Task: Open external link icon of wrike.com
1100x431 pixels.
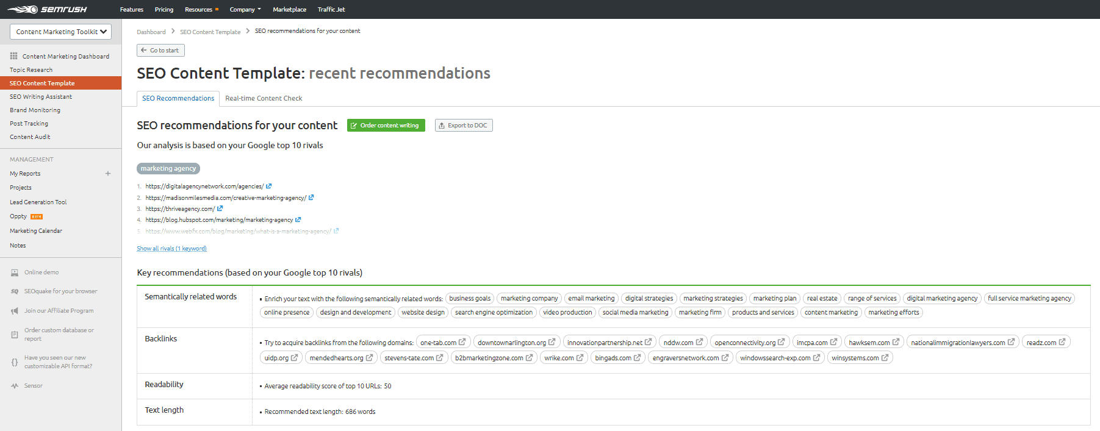Action: click(x=580, y=357)
